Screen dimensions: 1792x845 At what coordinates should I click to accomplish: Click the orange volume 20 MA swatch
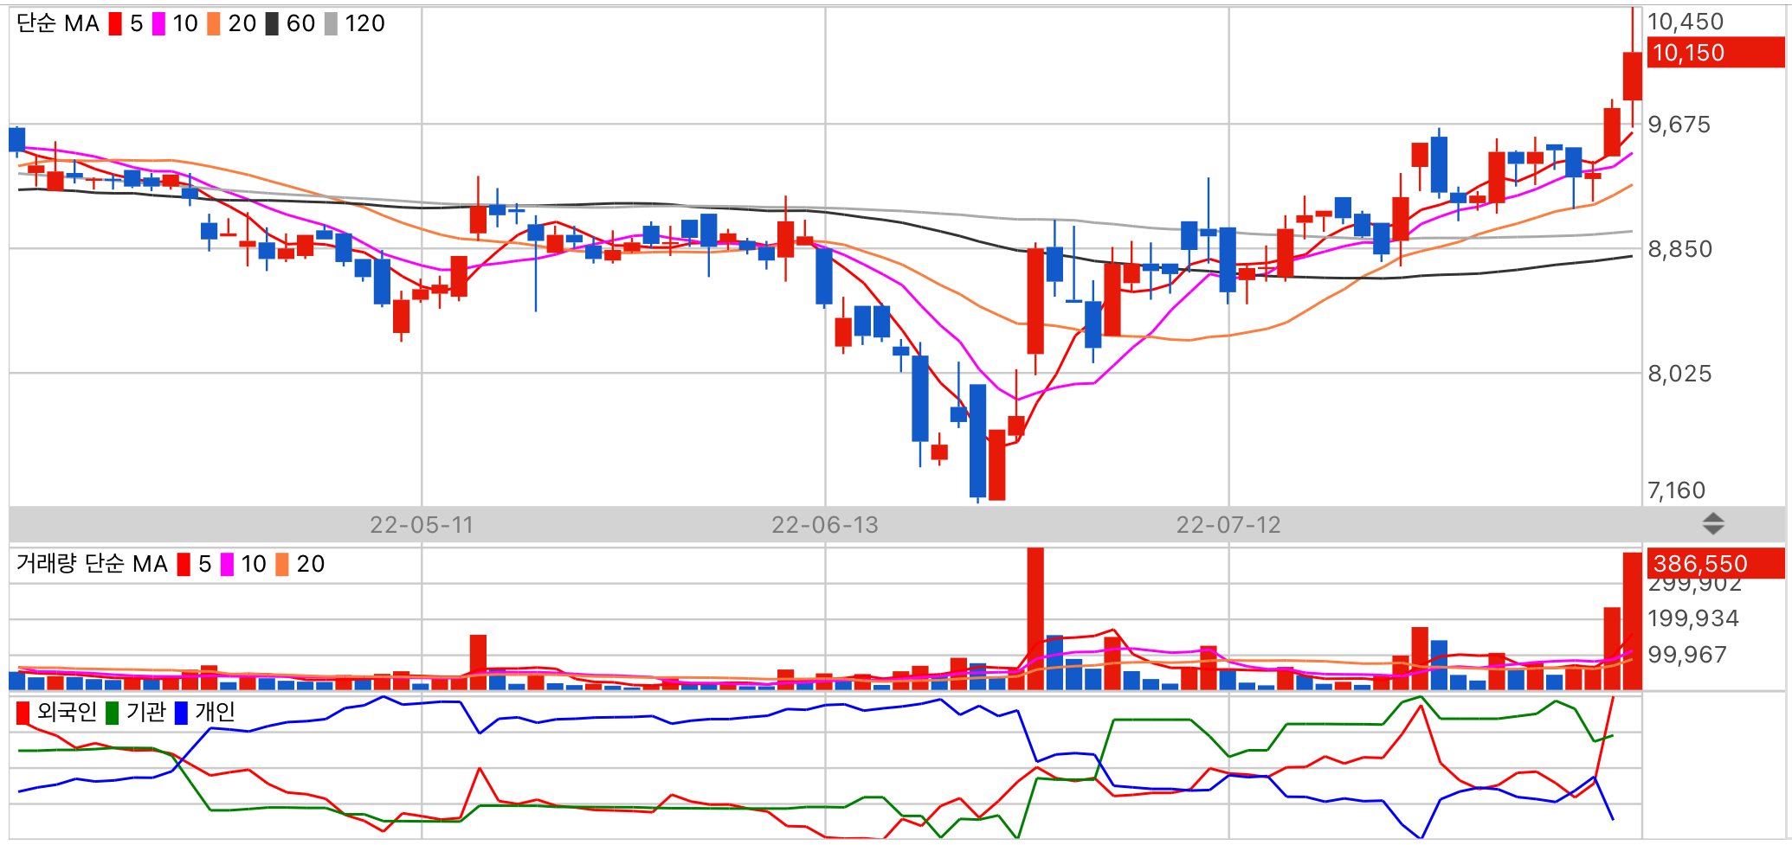click(x=282, y=564)
